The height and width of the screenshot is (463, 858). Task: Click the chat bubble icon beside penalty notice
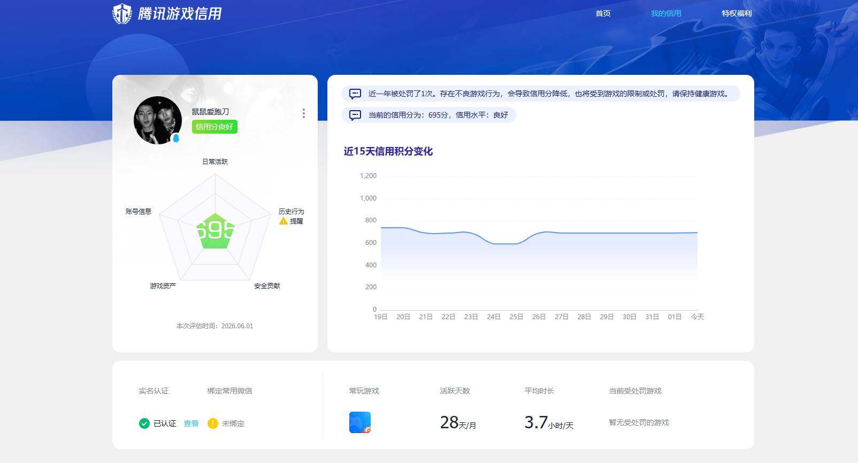(x=355, y=94)
